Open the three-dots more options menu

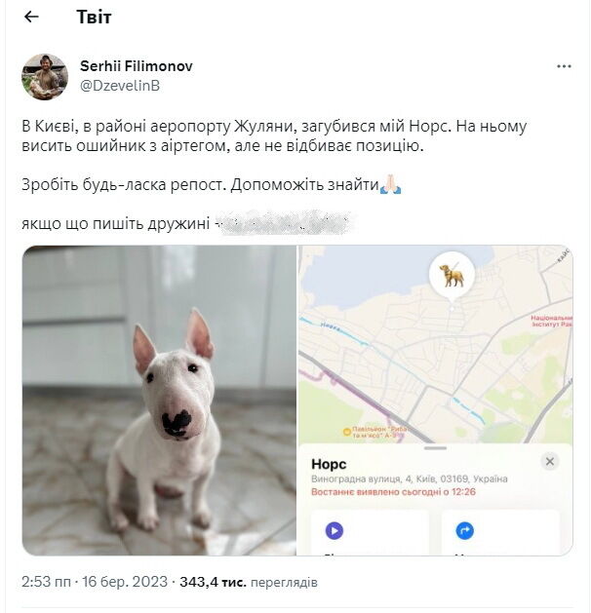pos(564,66)
